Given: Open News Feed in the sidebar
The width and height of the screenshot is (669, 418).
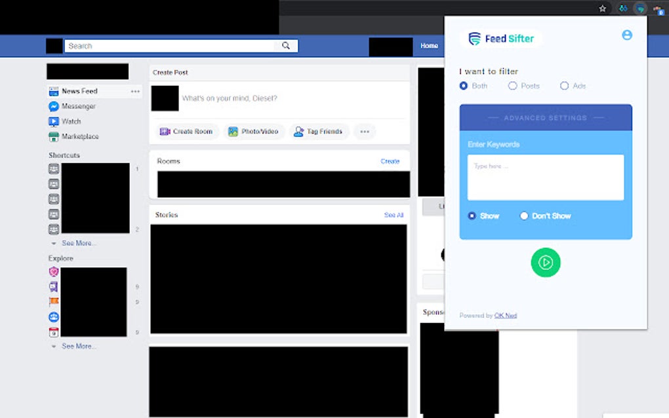Looking at the screenshot, I should [79, 91].
